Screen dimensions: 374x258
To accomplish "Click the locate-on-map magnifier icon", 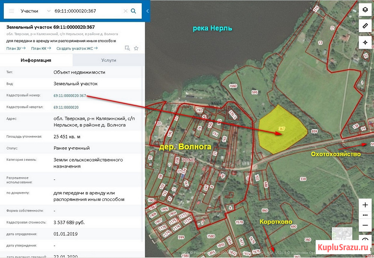I will coord(128,48).
